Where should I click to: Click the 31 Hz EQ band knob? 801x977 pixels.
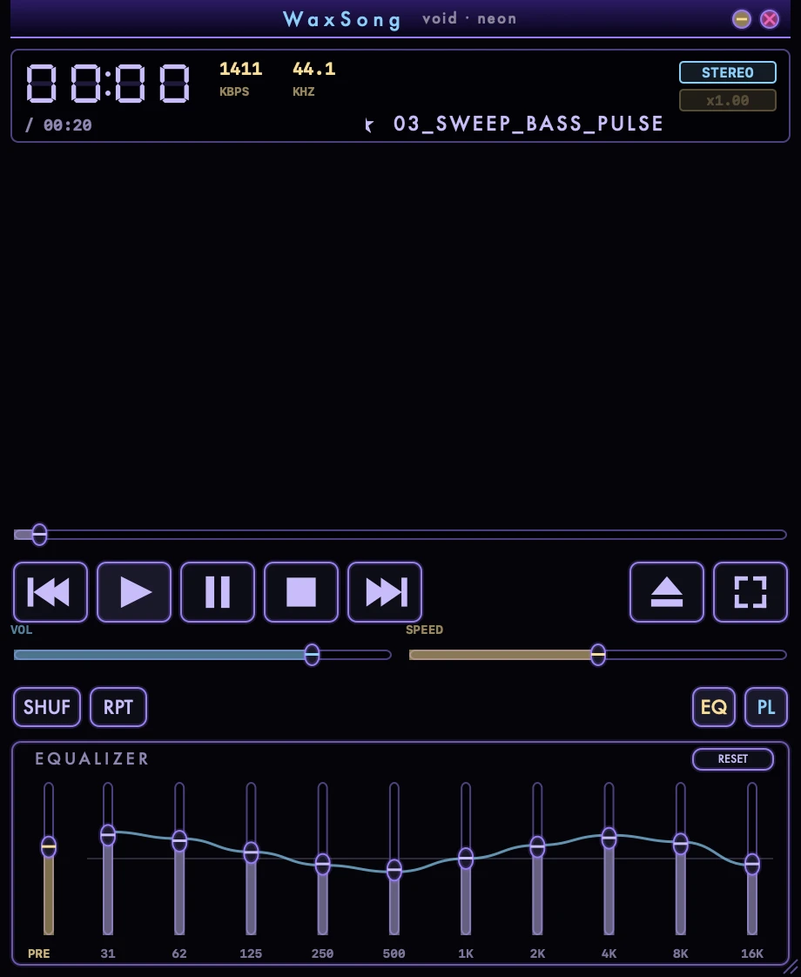[x=108, y=834]
